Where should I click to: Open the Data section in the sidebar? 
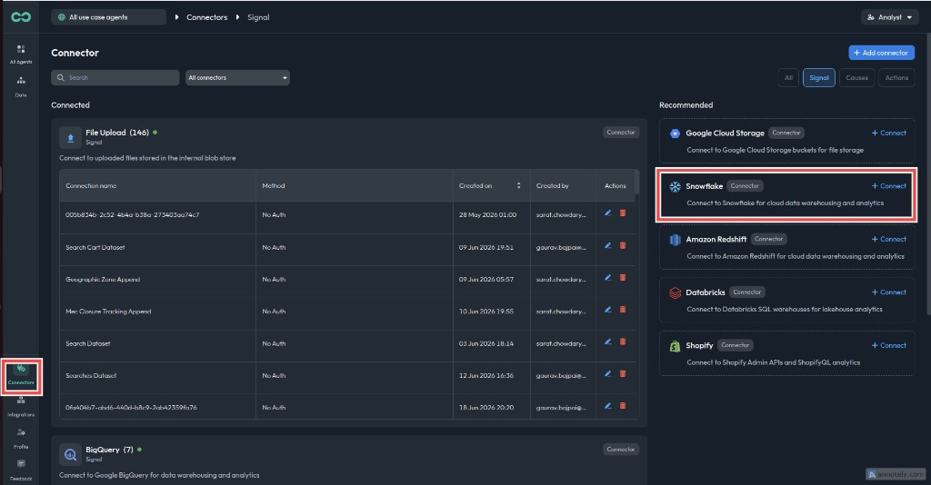(21, 86)
